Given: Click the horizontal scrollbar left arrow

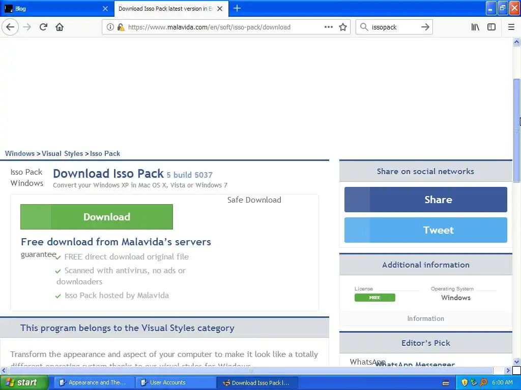Looking at the screenshot, I should coord(4,370).
